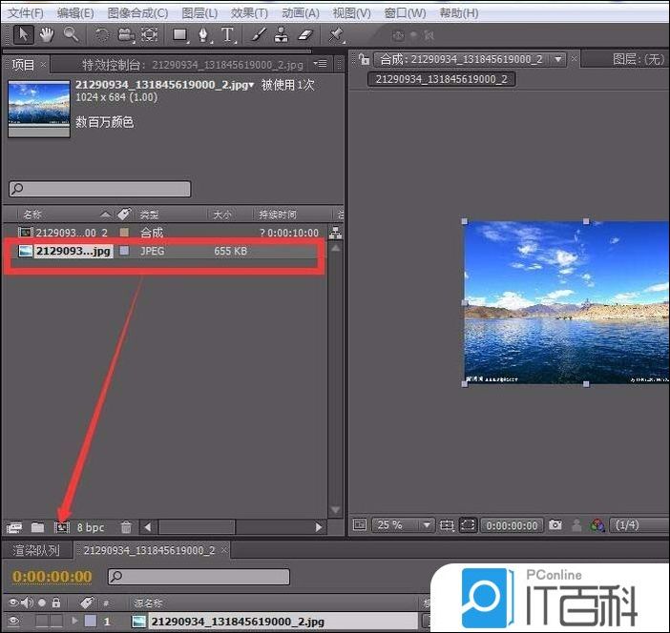Select the Eraser tool
The width and height of the screenshot is (670, 633).
click(305, 34)
